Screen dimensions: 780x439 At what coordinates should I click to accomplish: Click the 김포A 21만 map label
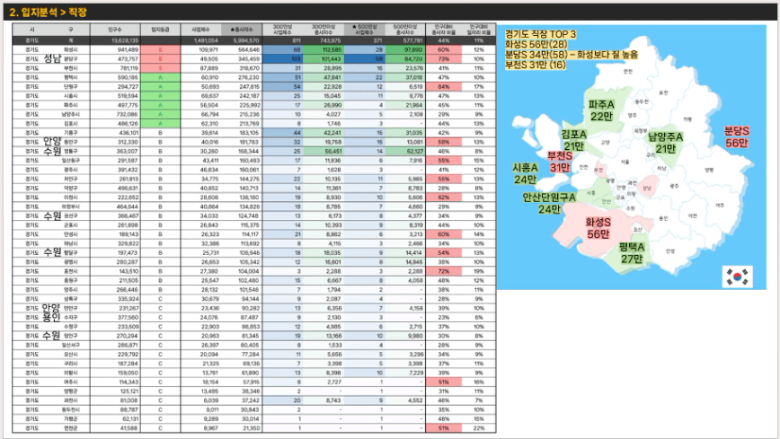click(573, 140)
